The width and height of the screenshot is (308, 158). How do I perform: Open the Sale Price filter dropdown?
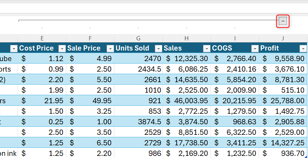point(111,48)
